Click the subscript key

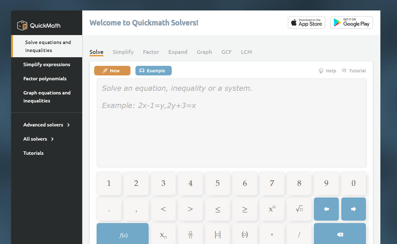tap(163, 234)
